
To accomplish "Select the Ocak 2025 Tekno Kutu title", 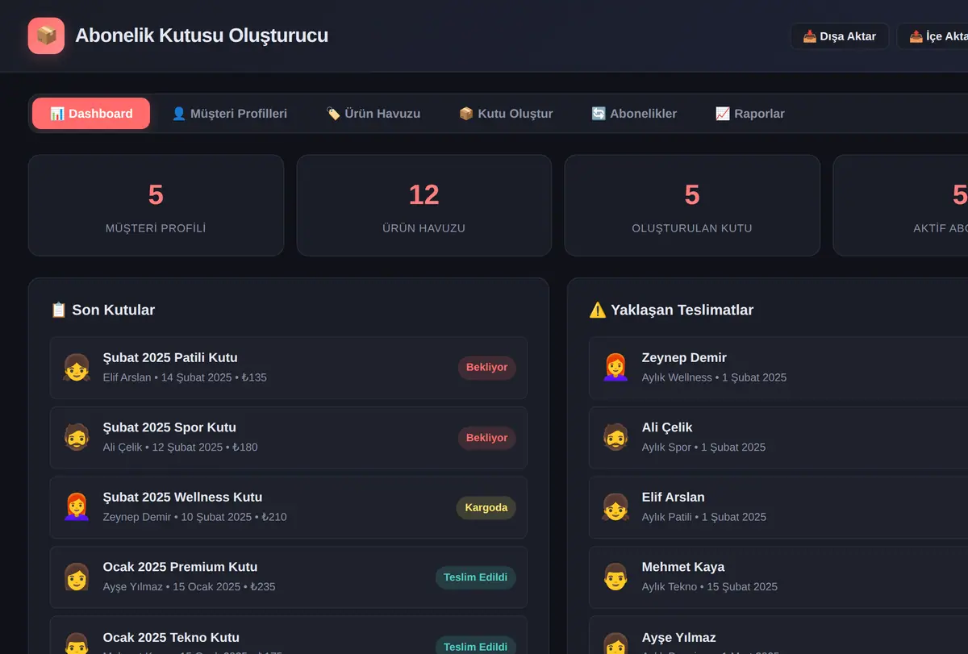I will pos(171,638).
